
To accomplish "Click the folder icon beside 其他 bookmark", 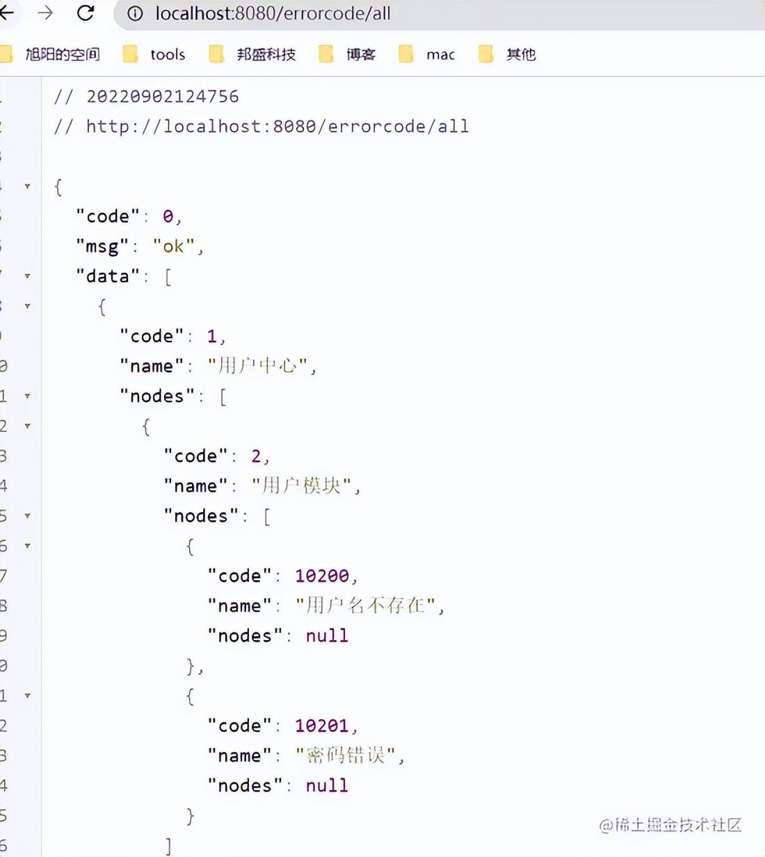I will [x=485, y=54].
